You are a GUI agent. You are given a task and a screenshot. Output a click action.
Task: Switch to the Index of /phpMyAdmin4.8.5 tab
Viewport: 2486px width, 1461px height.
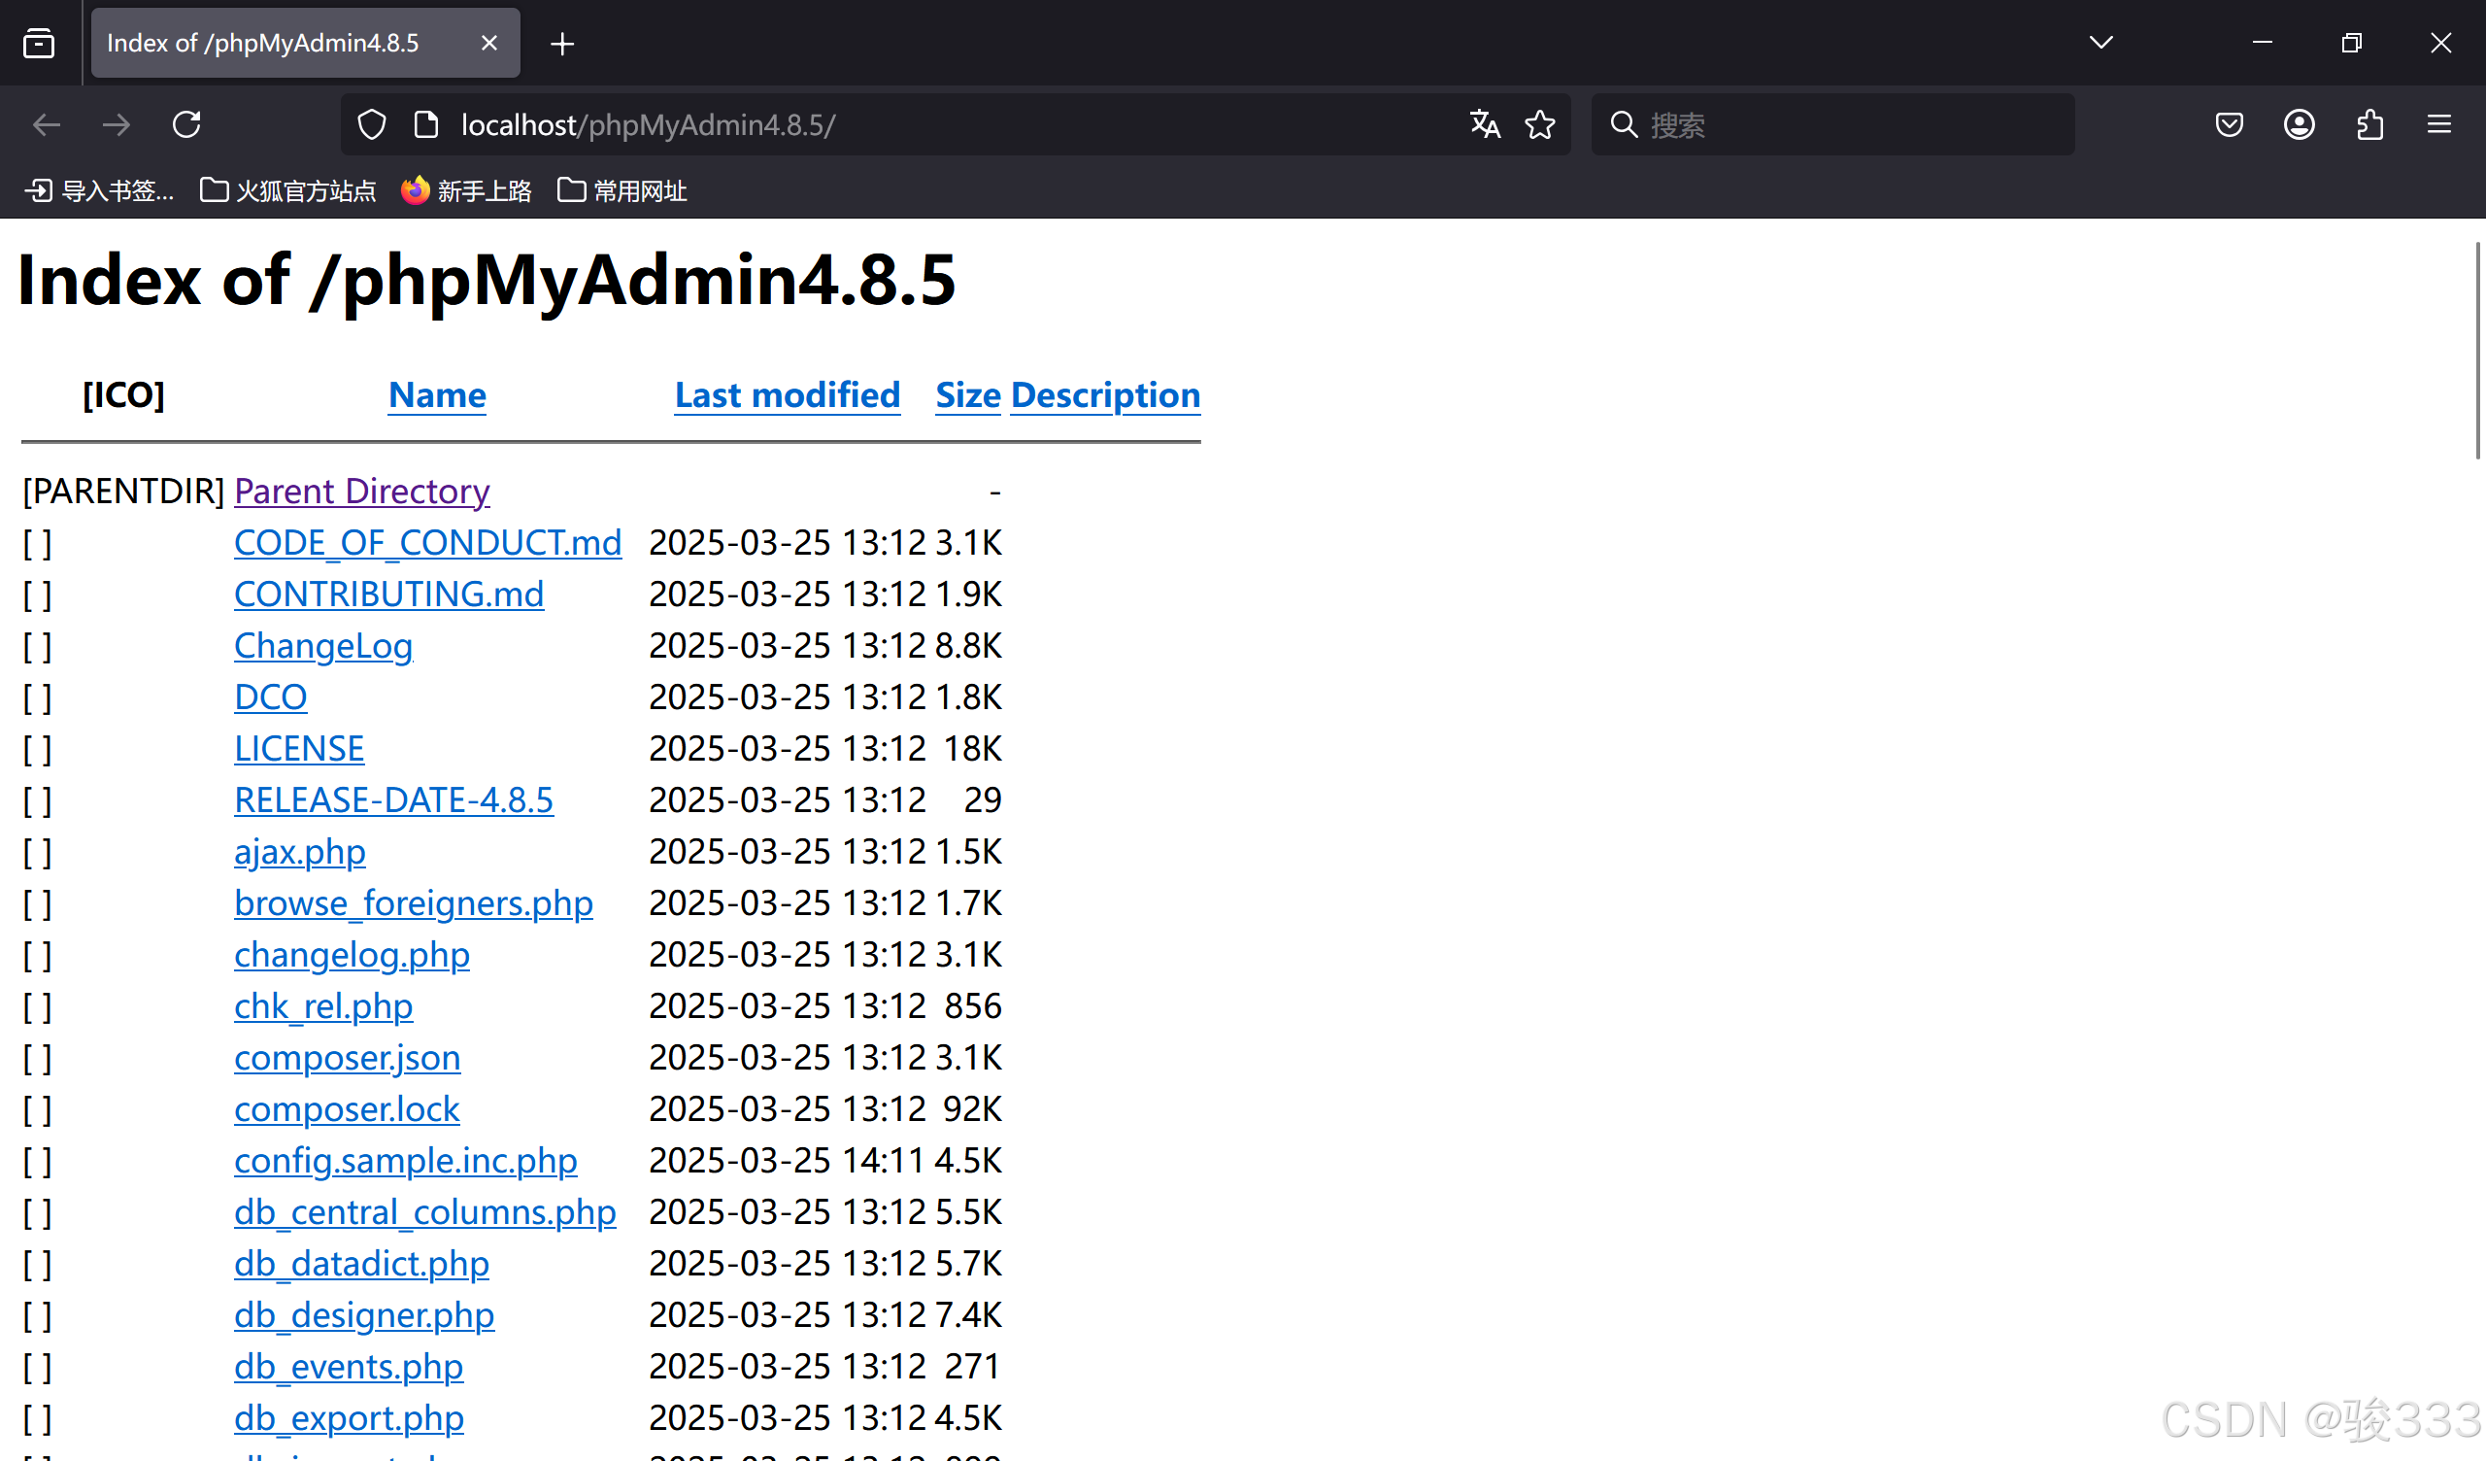coord(263,43)
